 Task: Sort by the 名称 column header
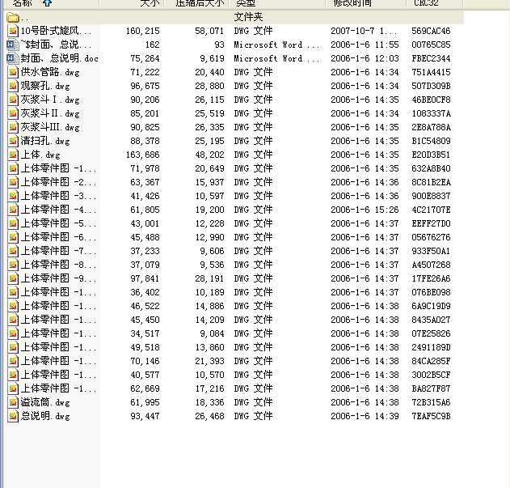(x=50, y=3)
